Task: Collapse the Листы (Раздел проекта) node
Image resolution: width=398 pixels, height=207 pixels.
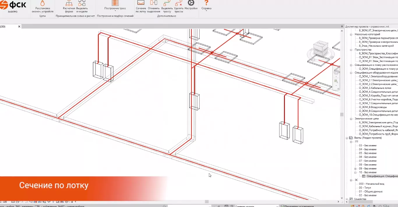Action: (347, 138)
